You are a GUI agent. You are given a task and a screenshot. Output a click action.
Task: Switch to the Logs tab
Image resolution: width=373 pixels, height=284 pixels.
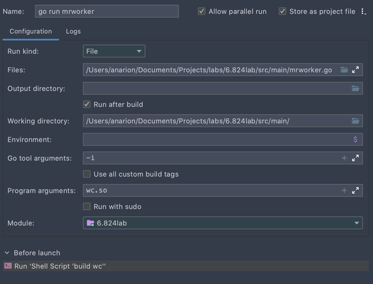pos(73,31)
